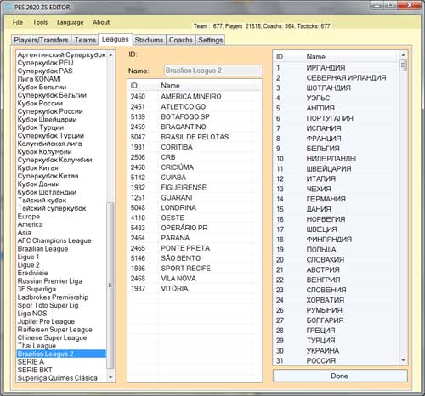Screen dimensions: 425x396
Task: Select SERIE A in leagues list
Action: click(x=61, y=362)
